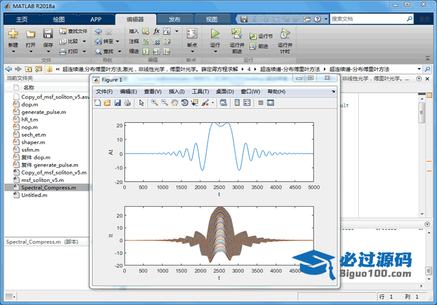
Task: Switch to the Publish tab
Action: coord(174,20)
